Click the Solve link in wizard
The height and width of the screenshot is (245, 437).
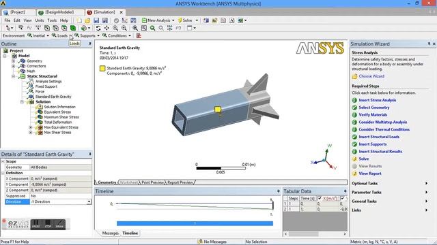click(x=363, y=159)
